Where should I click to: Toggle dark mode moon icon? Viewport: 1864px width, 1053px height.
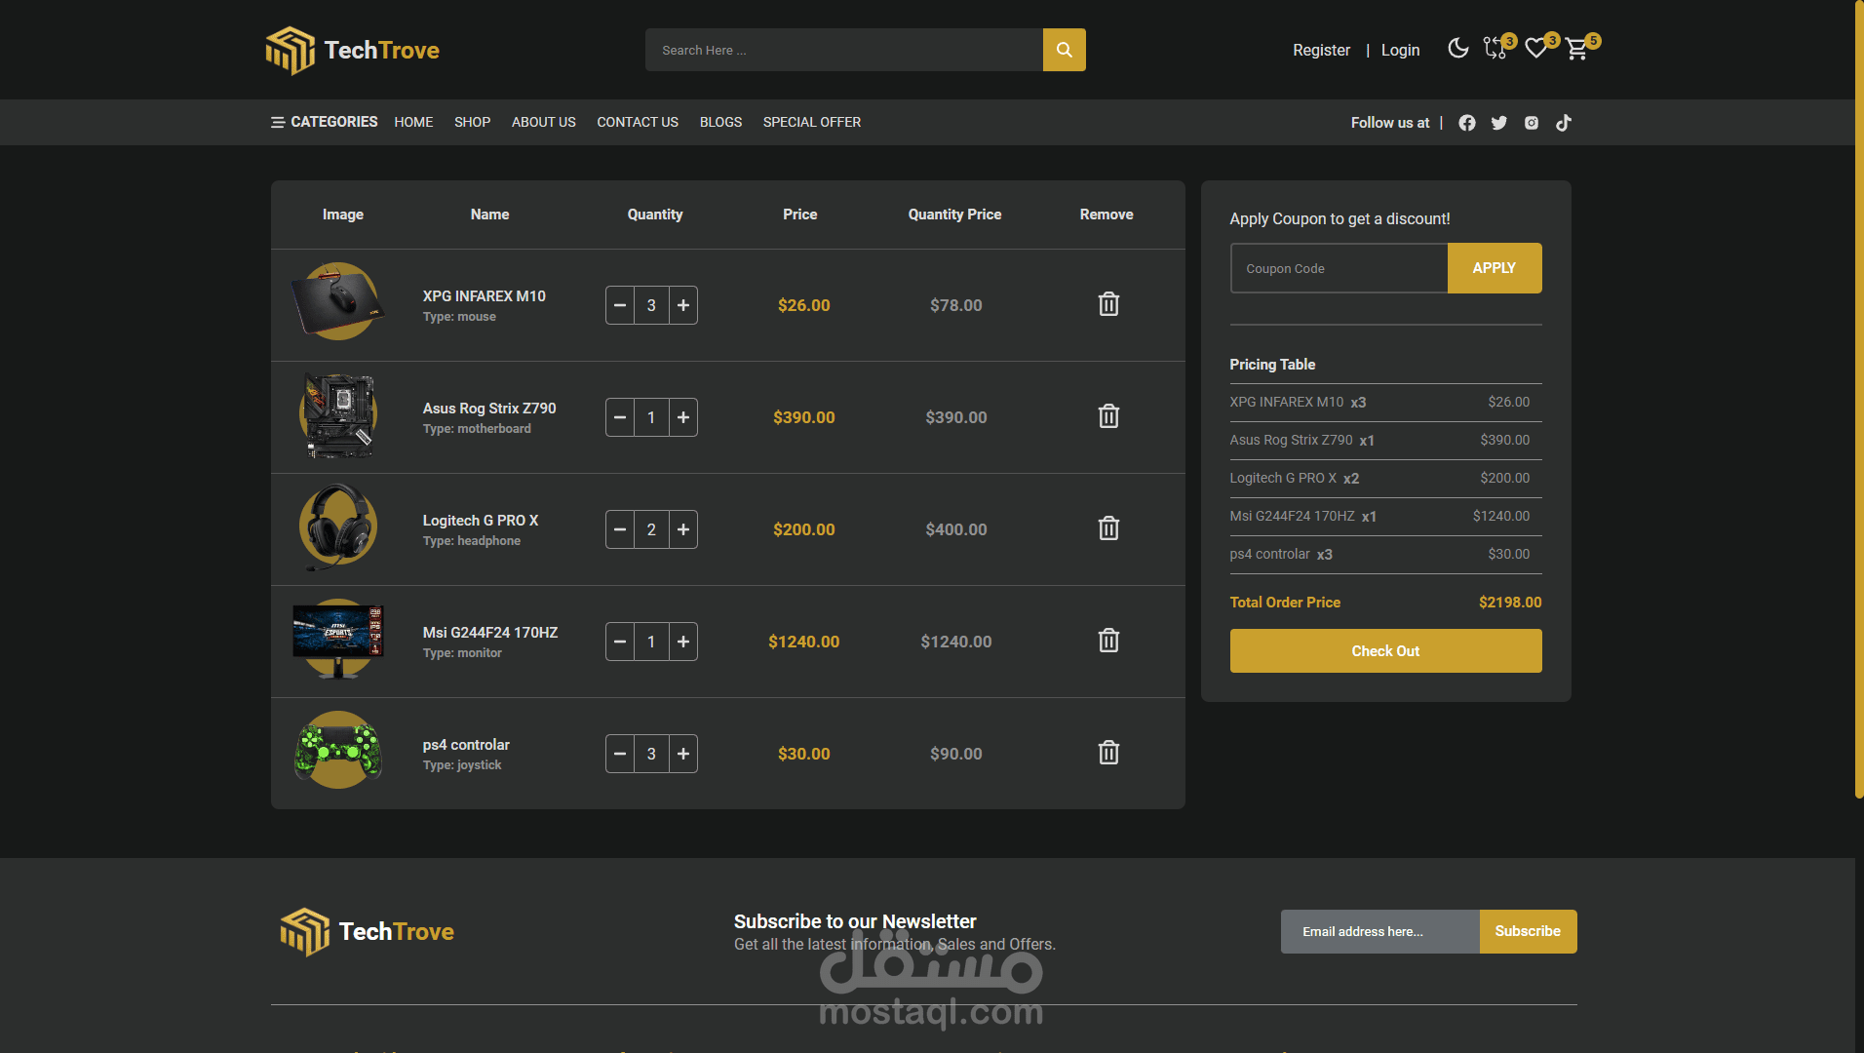pos(1457,49)
